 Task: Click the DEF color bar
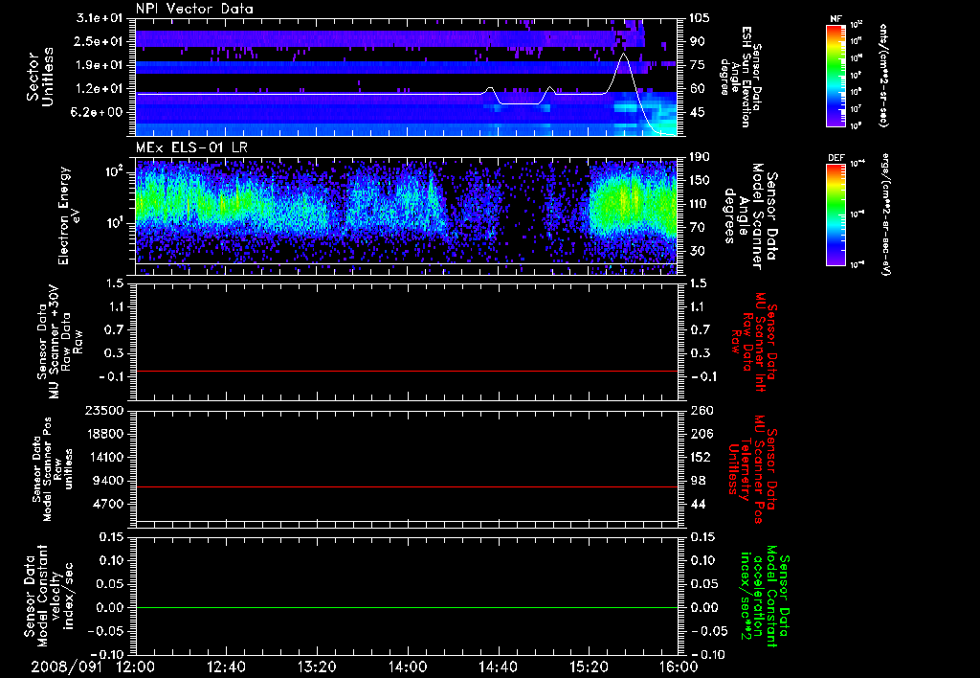(835, 214)
